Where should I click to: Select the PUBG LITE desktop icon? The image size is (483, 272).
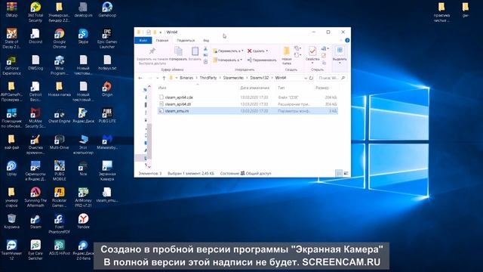pos(107,116)
